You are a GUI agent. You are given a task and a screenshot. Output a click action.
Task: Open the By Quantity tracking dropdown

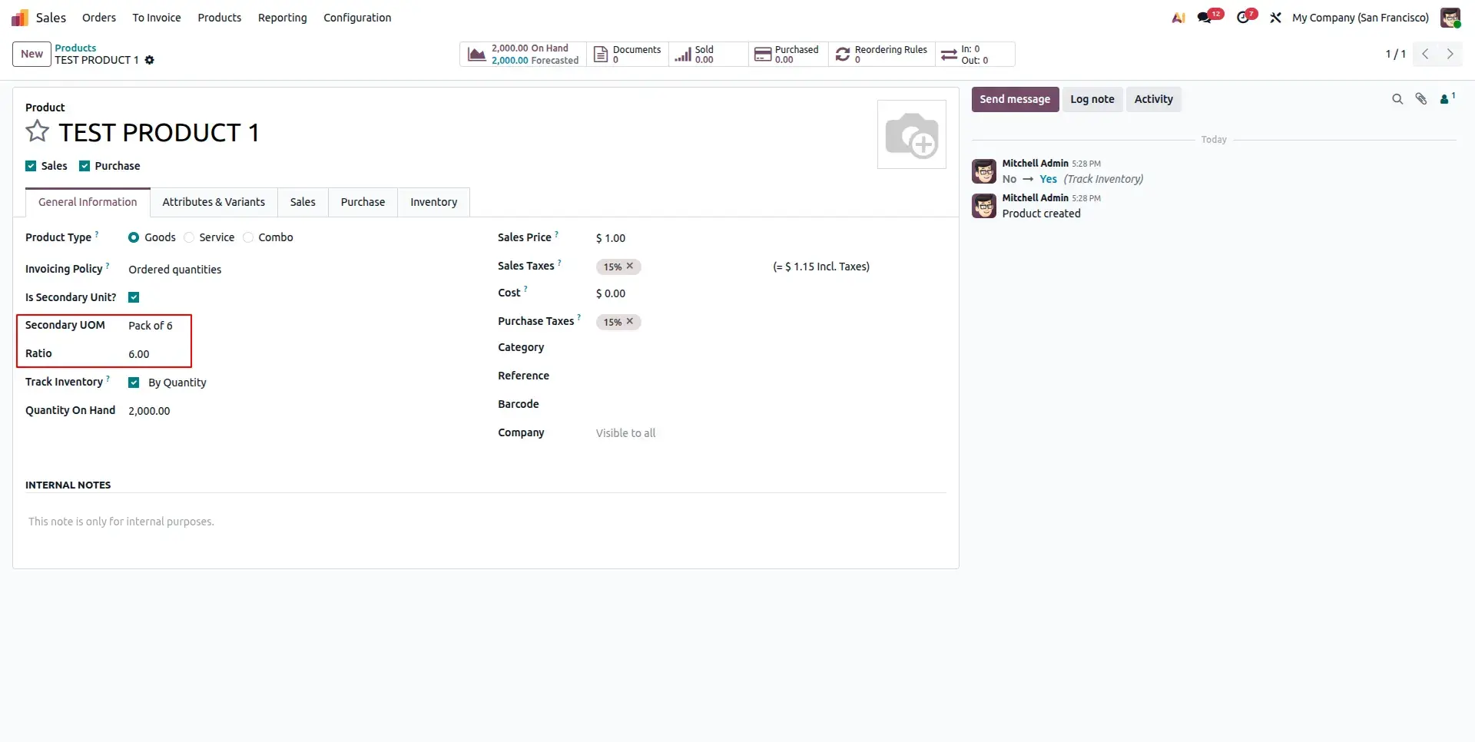tap(177, 383)
